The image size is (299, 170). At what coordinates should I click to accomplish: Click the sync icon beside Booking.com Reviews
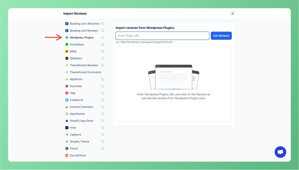(102, 30)
